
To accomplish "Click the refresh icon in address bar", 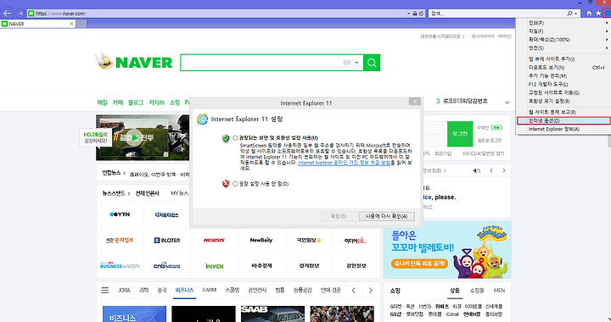I will tap(421, 14).
